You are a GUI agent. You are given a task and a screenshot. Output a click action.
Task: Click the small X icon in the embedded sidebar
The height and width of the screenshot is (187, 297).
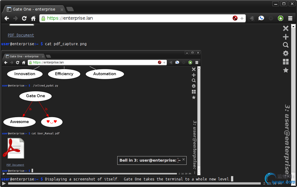(x=194, y=69)
